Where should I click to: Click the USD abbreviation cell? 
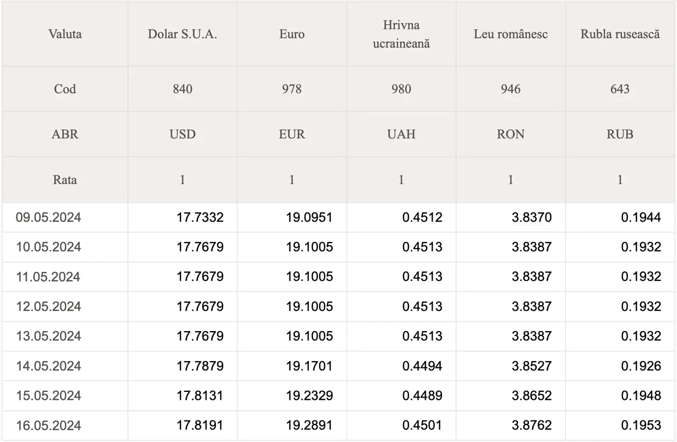coord(182,134)
